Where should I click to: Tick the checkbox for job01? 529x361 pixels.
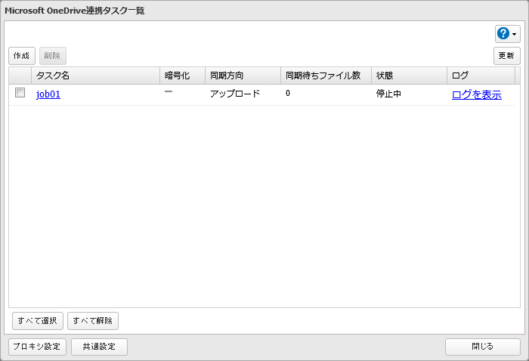[20, 93]
